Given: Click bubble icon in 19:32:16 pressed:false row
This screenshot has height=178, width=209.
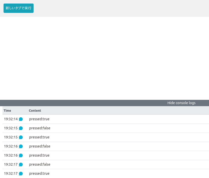Looking at the screenshot, I should (21, 146).
